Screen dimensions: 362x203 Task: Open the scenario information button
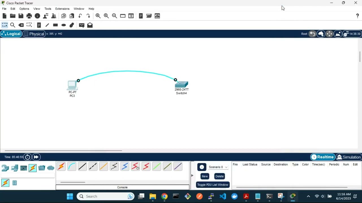[x=202, y=167]
